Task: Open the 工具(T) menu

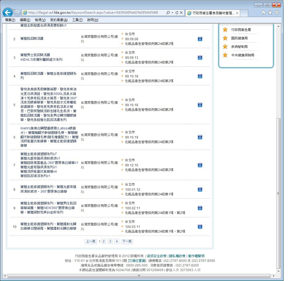Action: click(x=77, y=20)
